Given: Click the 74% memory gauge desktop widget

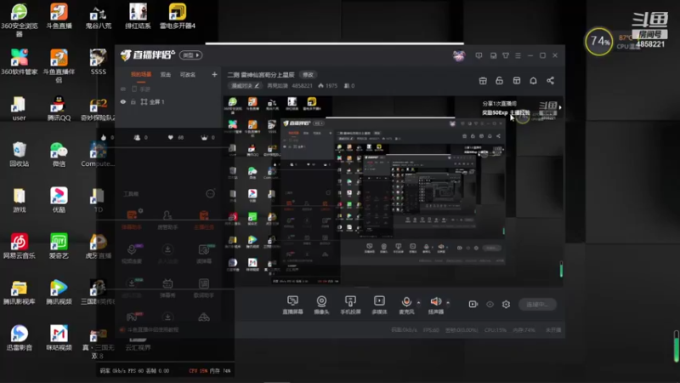Looking at the screenshot, I should point(599,42).
